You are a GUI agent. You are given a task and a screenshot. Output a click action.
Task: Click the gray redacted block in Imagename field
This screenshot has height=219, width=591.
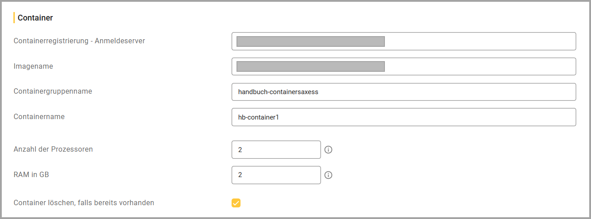(x=310, y=66)
